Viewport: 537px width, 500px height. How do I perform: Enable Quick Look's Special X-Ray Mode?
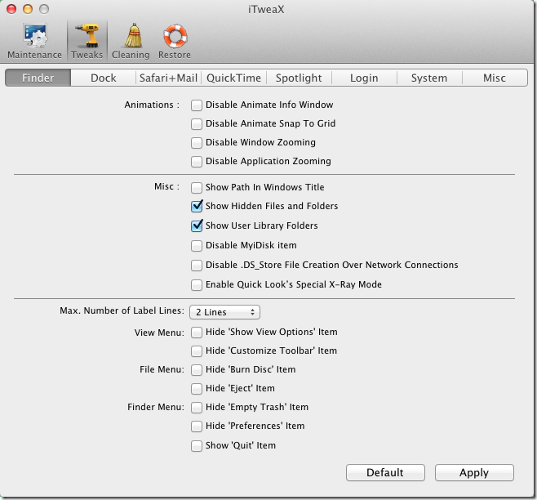coord(197,285)
